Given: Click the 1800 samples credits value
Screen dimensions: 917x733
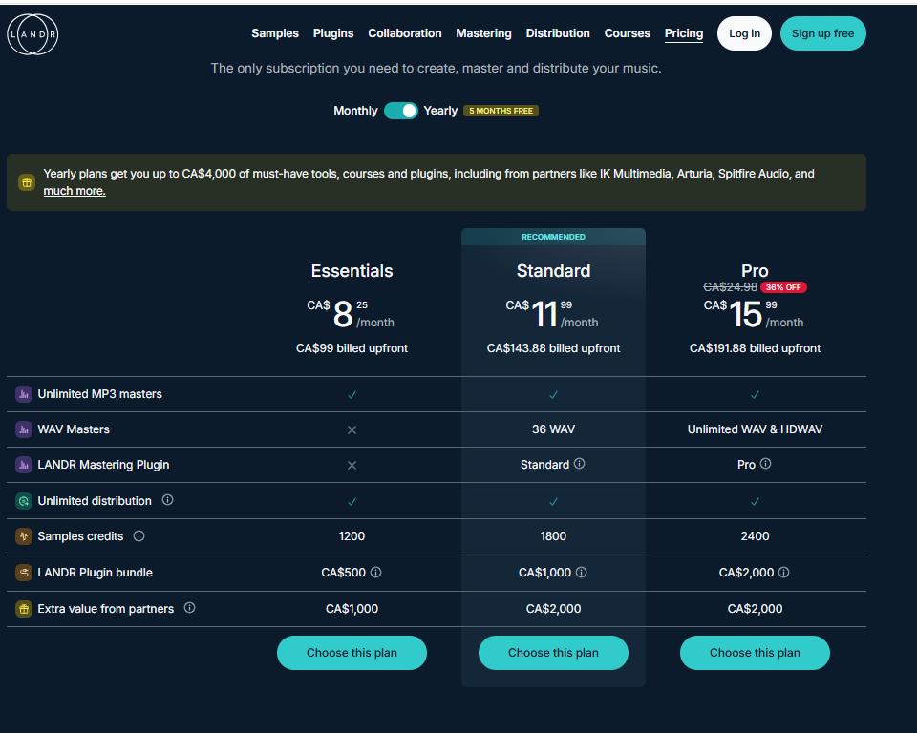Looking at the screenshot, I should [553, 536].
